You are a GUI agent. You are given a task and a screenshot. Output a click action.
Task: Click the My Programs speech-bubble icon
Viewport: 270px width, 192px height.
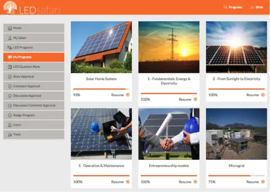pos(10,57)
